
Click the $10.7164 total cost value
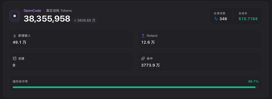click(248, 19)
